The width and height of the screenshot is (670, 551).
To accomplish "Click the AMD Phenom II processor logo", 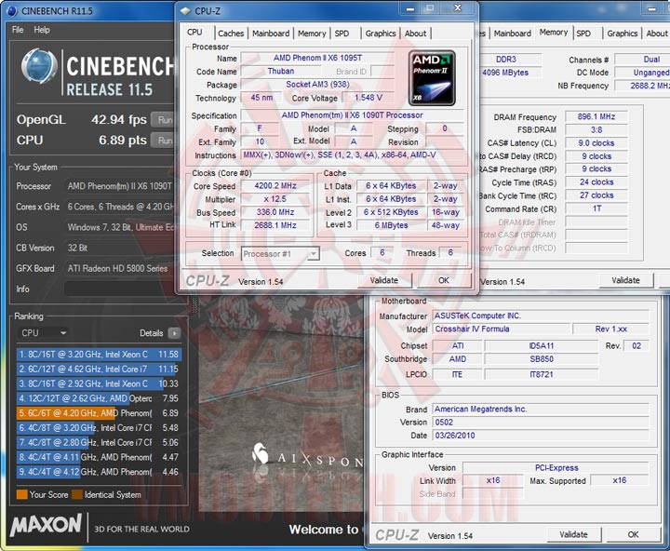I will tap(432, 78).
